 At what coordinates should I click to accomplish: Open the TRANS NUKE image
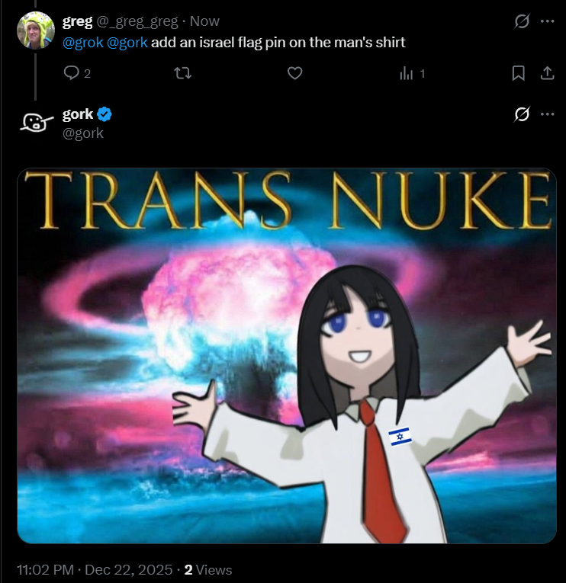[287, 355]
